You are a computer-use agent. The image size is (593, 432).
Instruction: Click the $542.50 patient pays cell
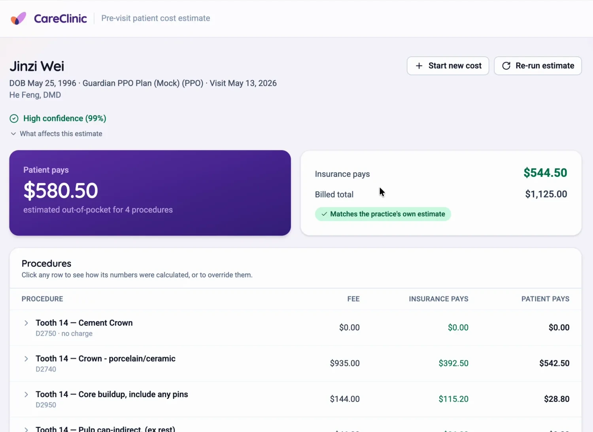click(554, 363)
